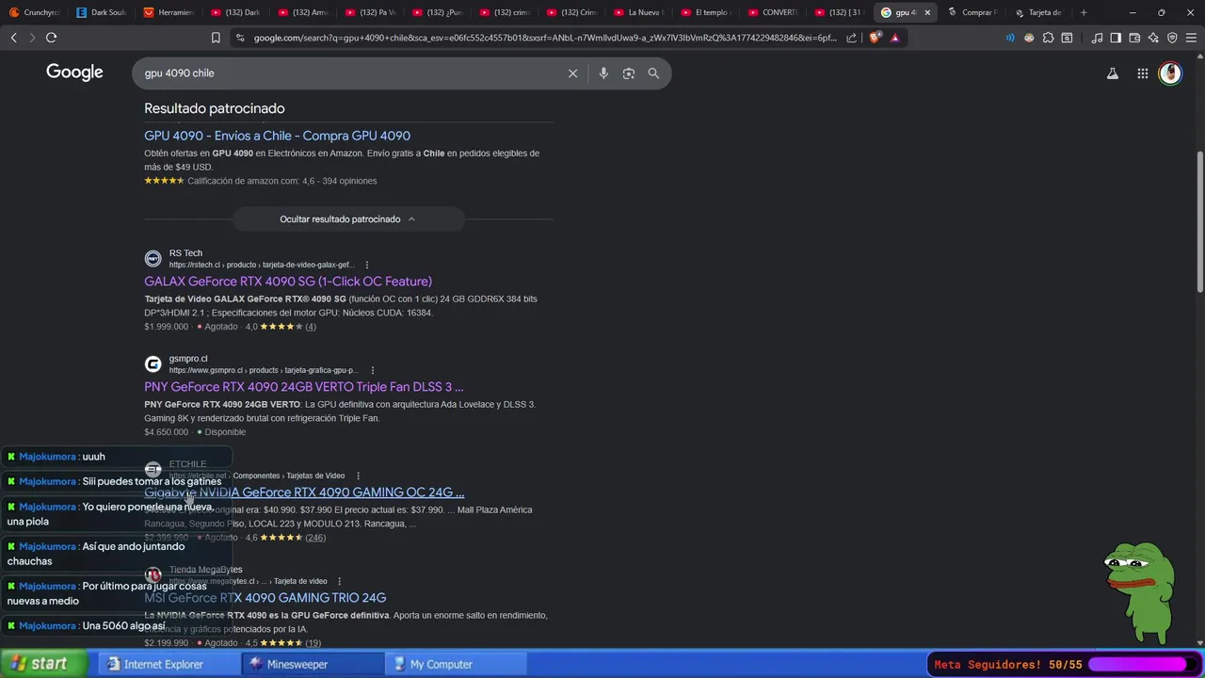Click the RS Tech site favicon
This screenshot has height=678, width=1205.
point(153,259)
